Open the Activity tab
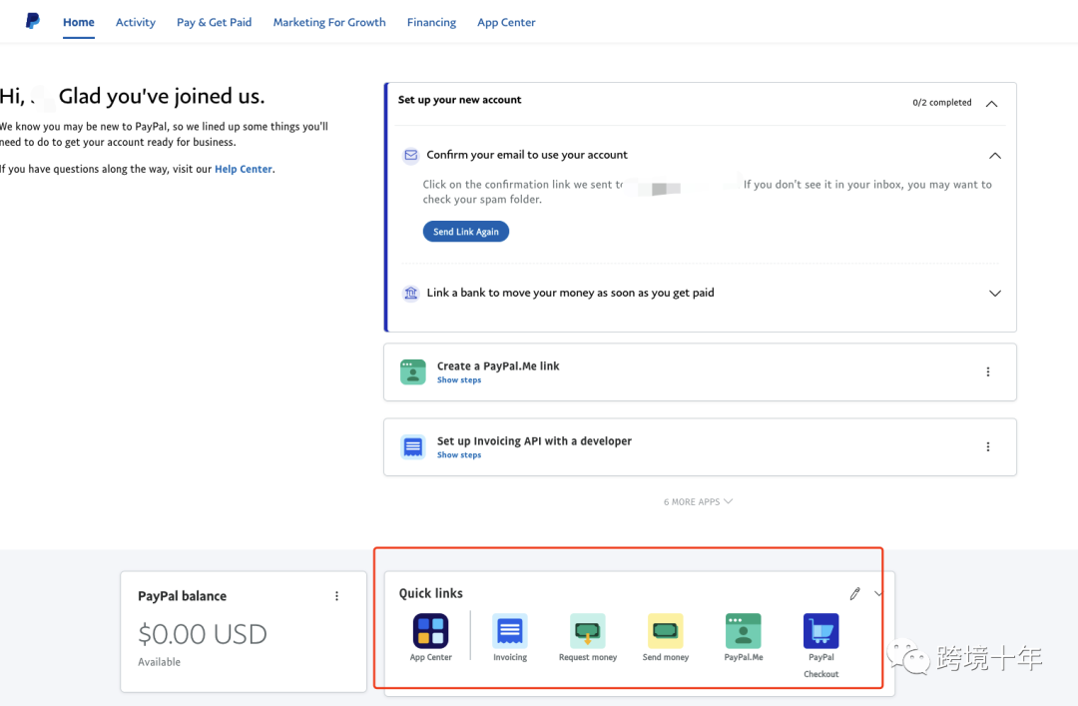This screenshot has width=1078, height=706. click(x=136, y=22)
